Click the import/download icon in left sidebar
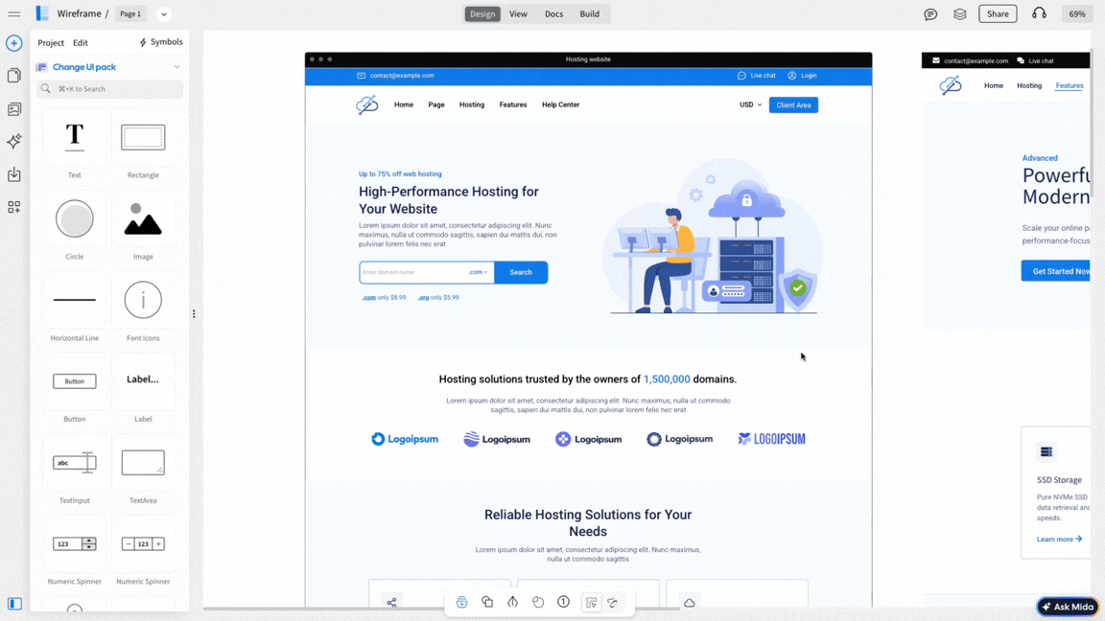1105x621 pixels. (13, 173)
